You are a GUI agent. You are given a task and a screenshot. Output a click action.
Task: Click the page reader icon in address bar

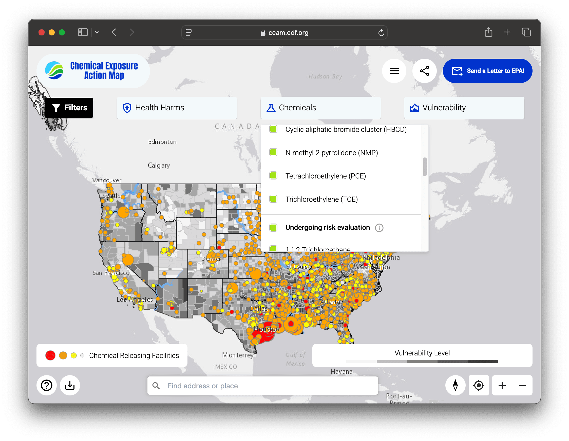[188, 33]
